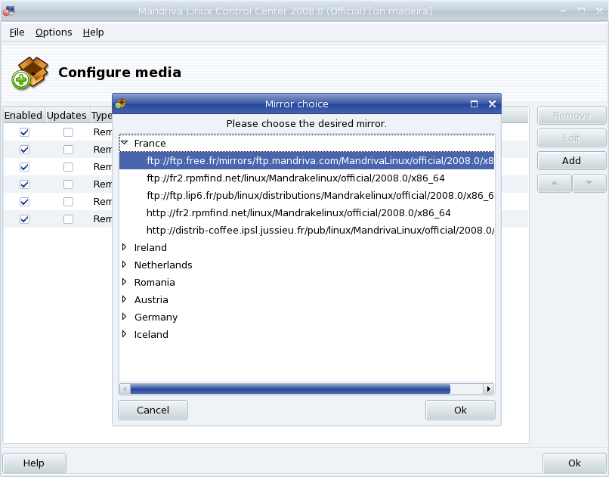Uncheck Enabled checkbox in first media row

click(x=24, y=132)
